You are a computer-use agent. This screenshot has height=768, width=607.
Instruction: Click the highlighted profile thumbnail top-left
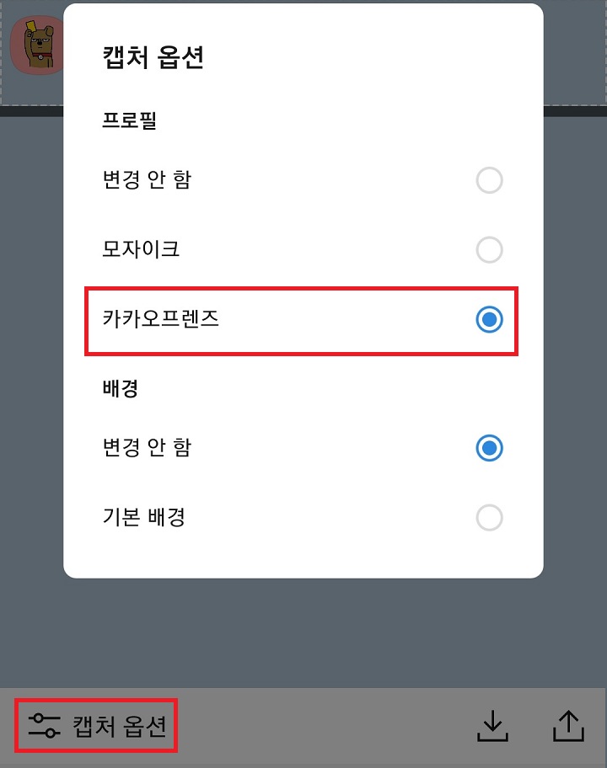pyautogui.click(x=37, y=45)
